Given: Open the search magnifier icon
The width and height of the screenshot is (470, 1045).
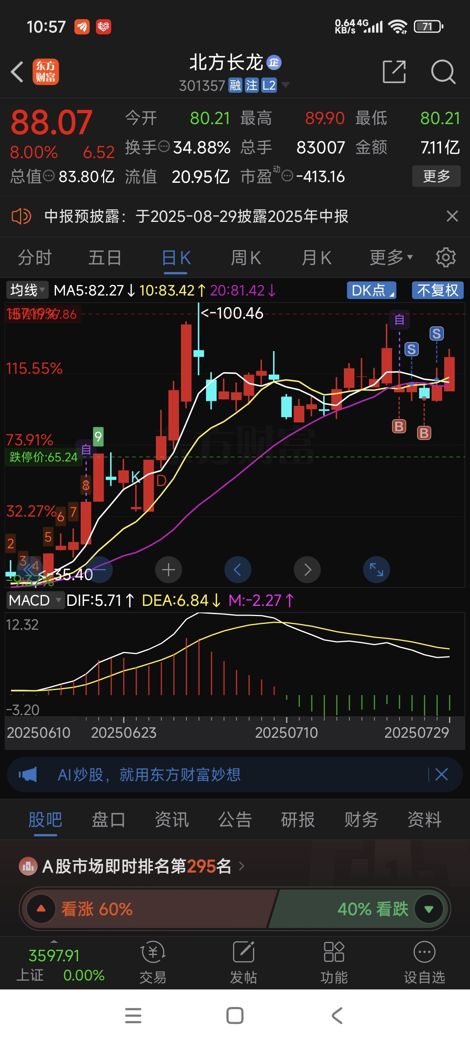Looking at the screenshot, I should click(443, 72).
